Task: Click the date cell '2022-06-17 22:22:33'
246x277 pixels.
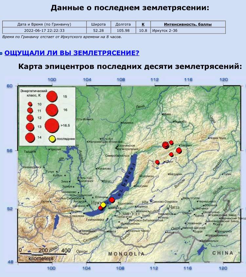Action: pos(44,31)
